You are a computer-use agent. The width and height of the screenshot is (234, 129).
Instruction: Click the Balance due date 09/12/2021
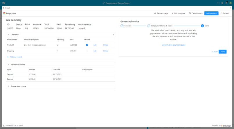[x=57, y=79]
